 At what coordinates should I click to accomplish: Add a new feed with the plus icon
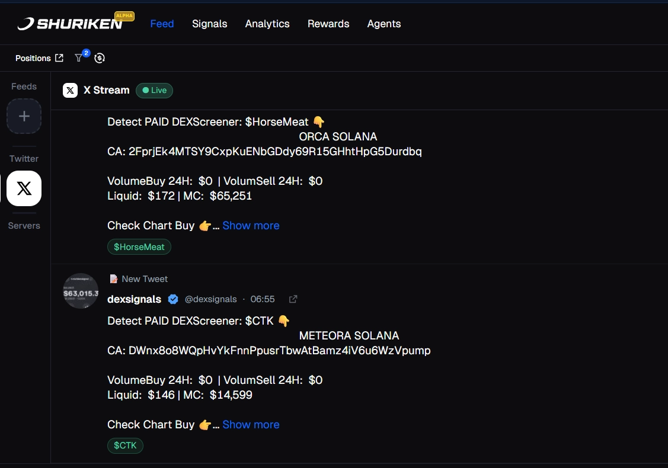click(x=24, y=116)
